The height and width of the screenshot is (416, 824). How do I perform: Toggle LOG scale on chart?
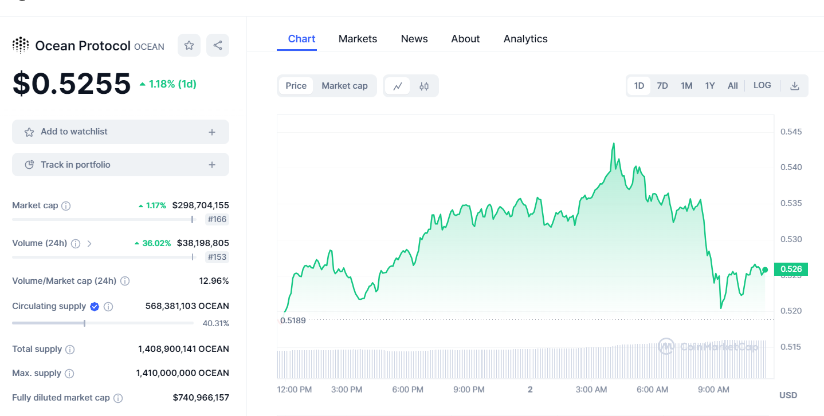(x=762, y=85)
